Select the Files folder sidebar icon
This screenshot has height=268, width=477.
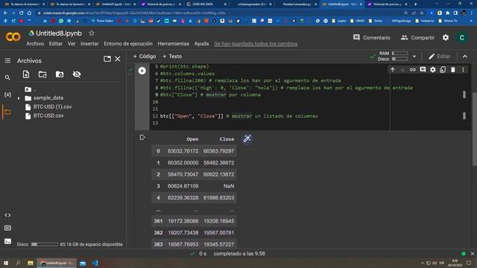[7, 112]
